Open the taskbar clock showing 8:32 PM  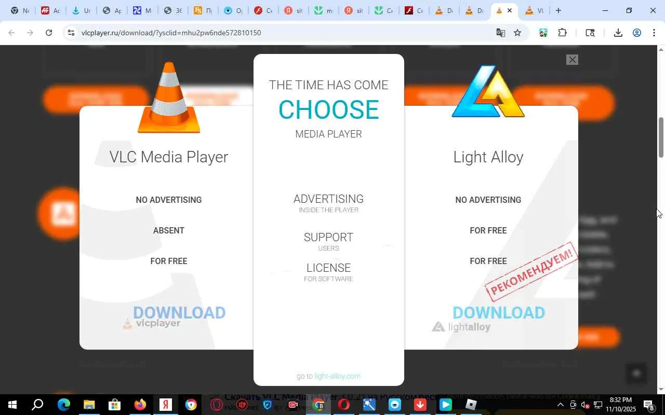(x=620, y=405)
